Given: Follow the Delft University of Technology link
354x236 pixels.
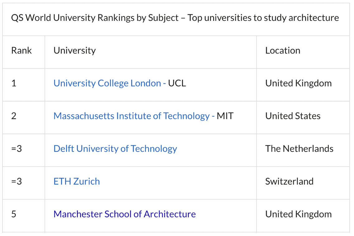Looking at the screenshot, I should tap(115, 149).
